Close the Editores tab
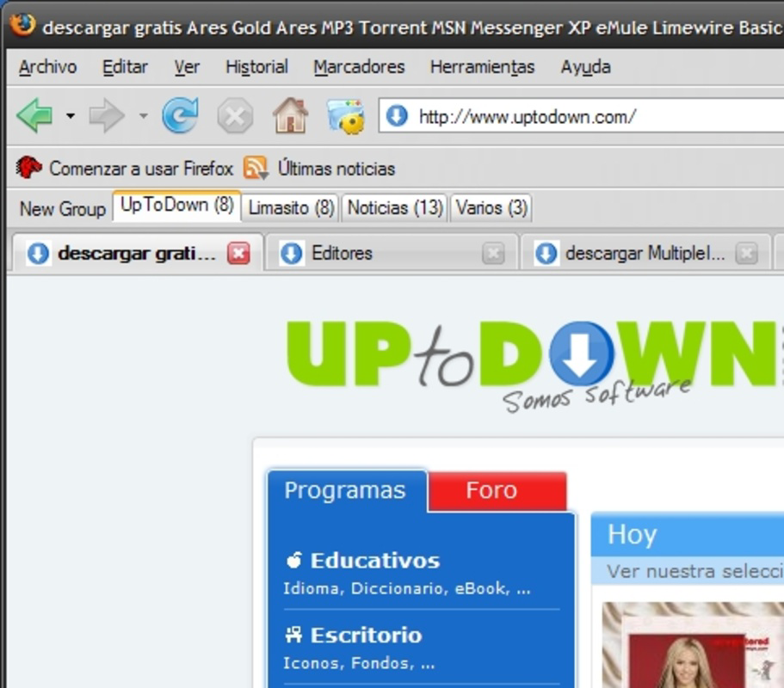The width and height of the screenshot is (784, 688). [x=493, y=254]
